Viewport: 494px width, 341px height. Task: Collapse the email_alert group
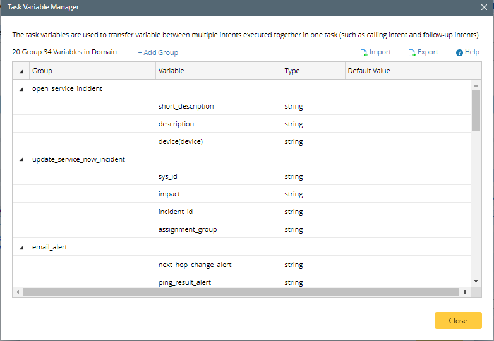pos(21,248)
